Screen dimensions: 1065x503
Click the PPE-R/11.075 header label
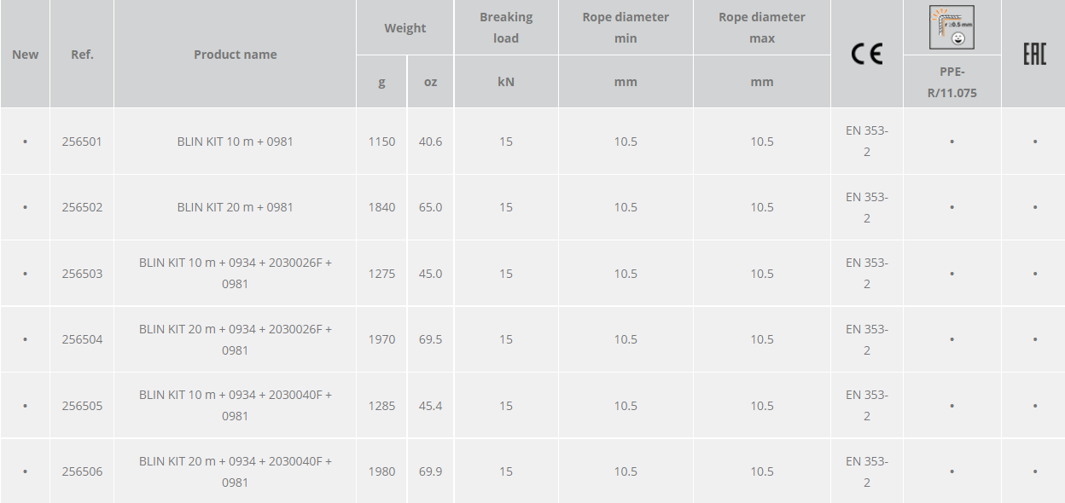click(952, 82)
